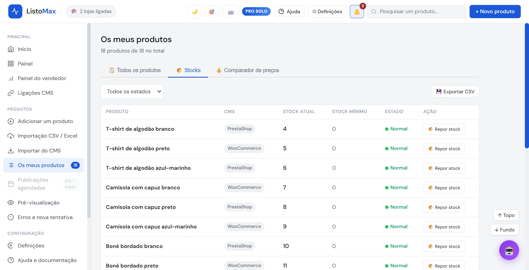Screen dimensions: 529x270
Task: Click + Novo produto button
Action: [x=495, y=12]
